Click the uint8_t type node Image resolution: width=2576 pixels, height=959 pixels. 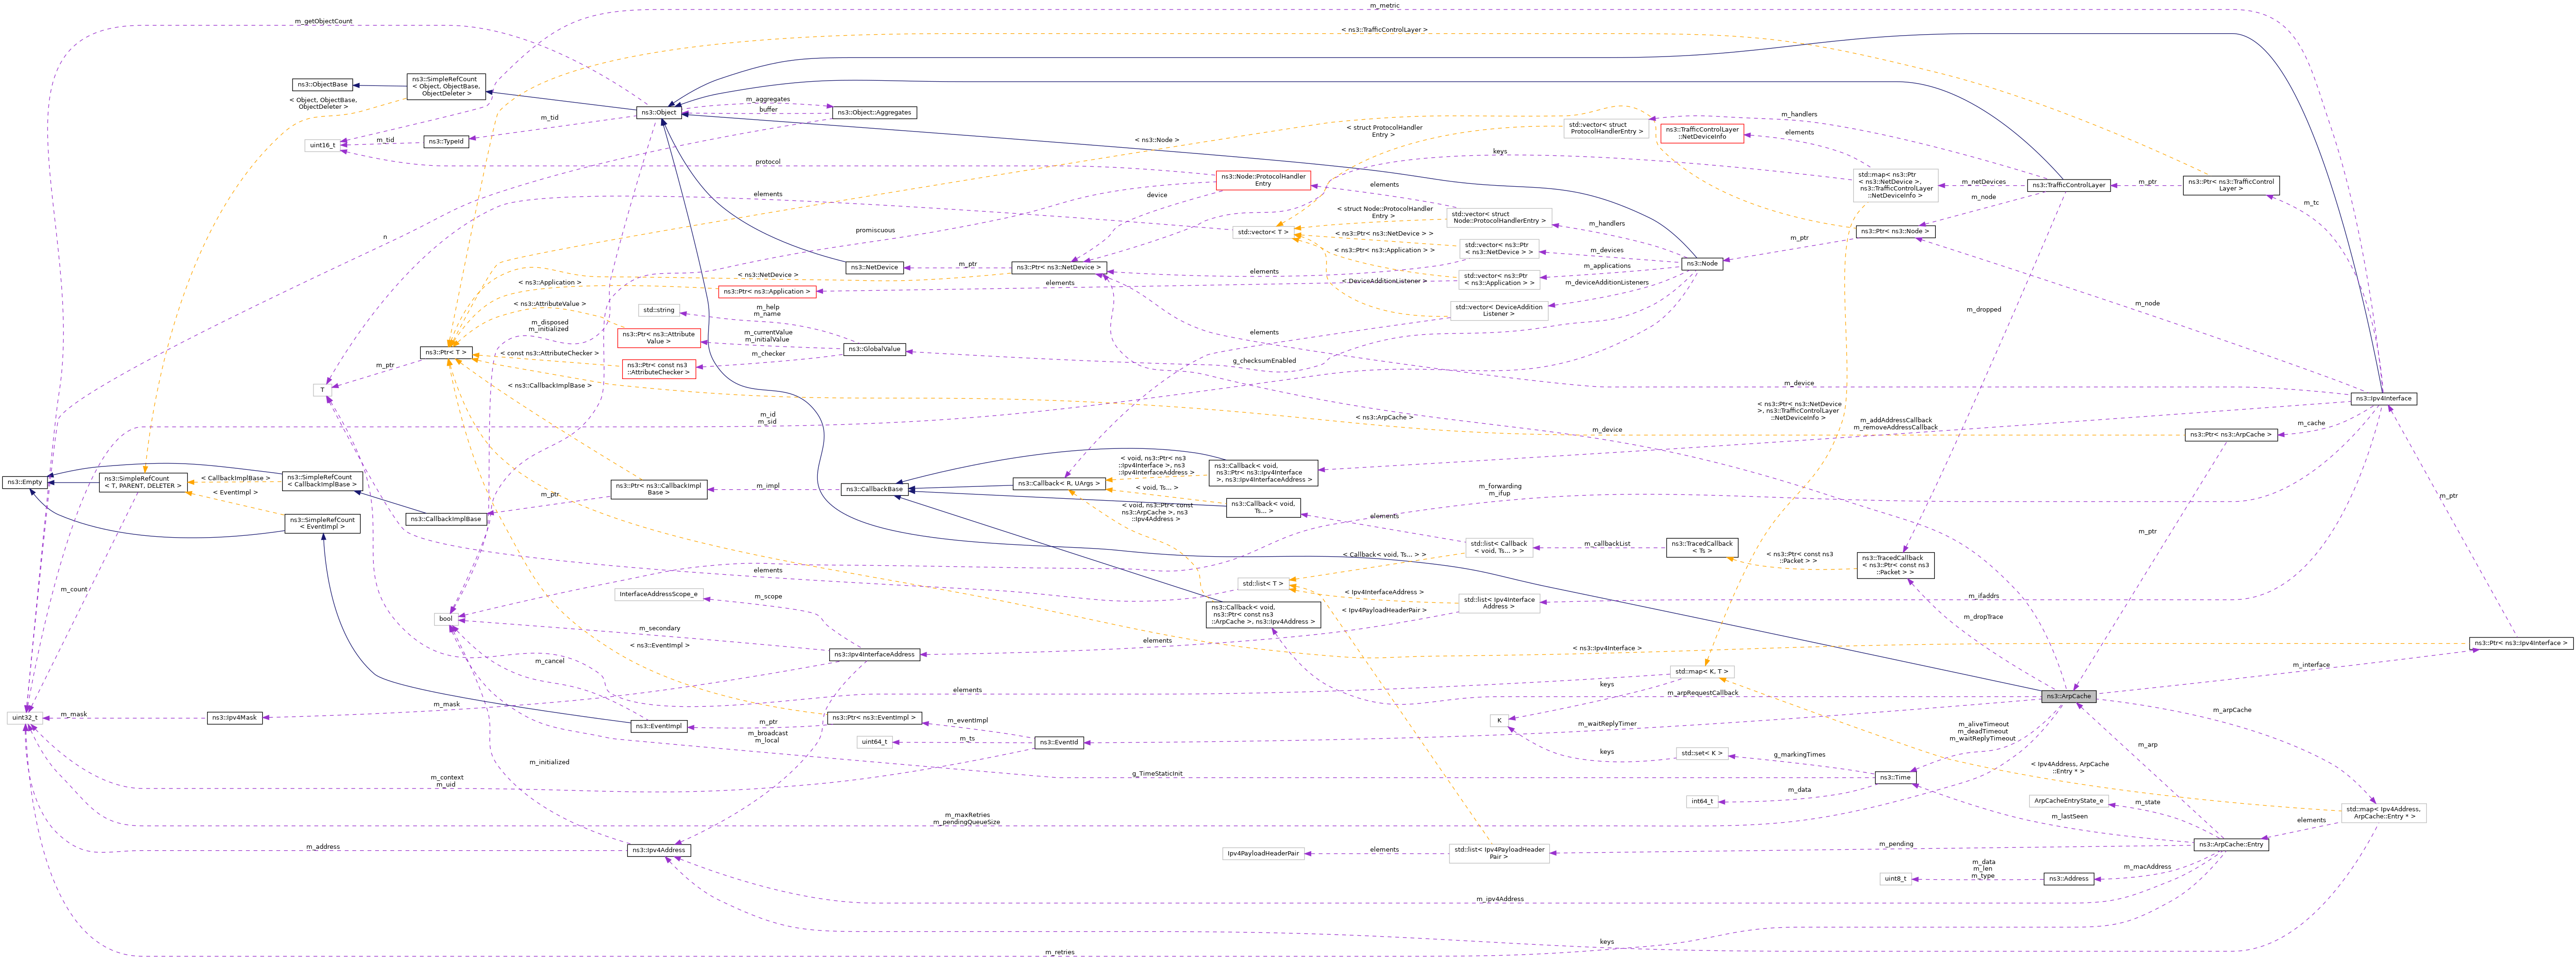pyautogui.click(x=1895, y=879)
